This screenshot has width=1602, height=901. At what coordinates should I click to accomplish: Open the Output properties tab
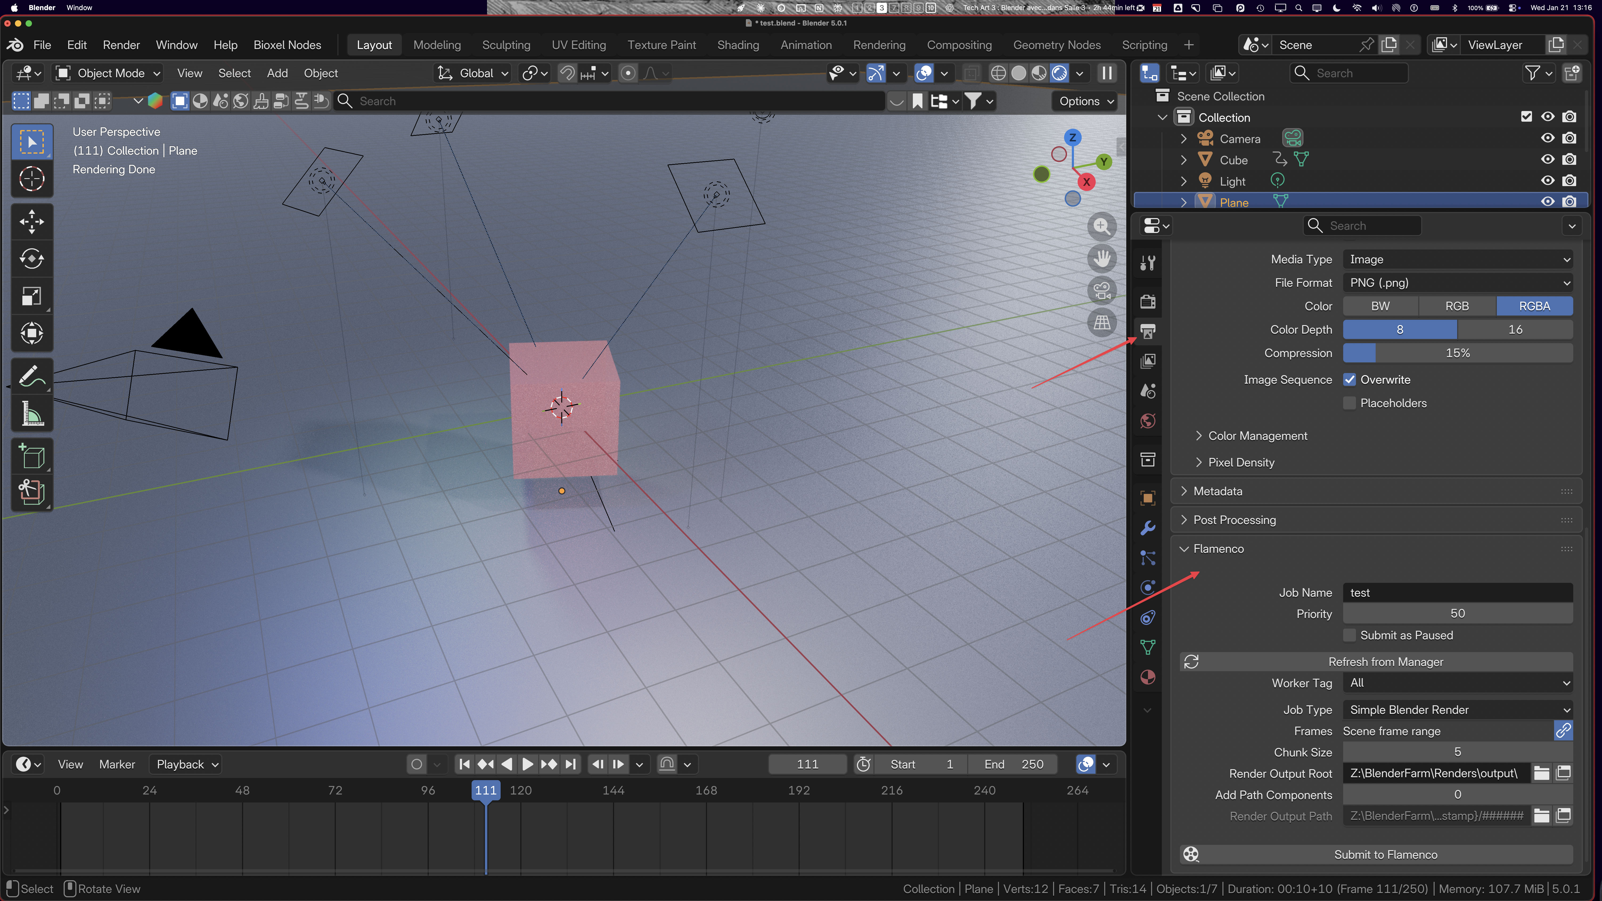(1147, 331)
